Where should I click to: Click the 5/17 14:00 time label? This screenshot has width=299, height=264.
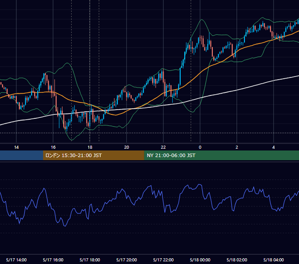point(16,260)
